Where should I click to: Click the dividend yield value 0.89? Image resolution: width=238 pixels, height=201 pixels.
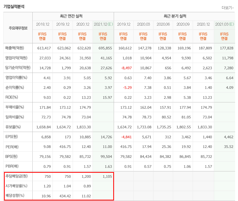[87, 186]
